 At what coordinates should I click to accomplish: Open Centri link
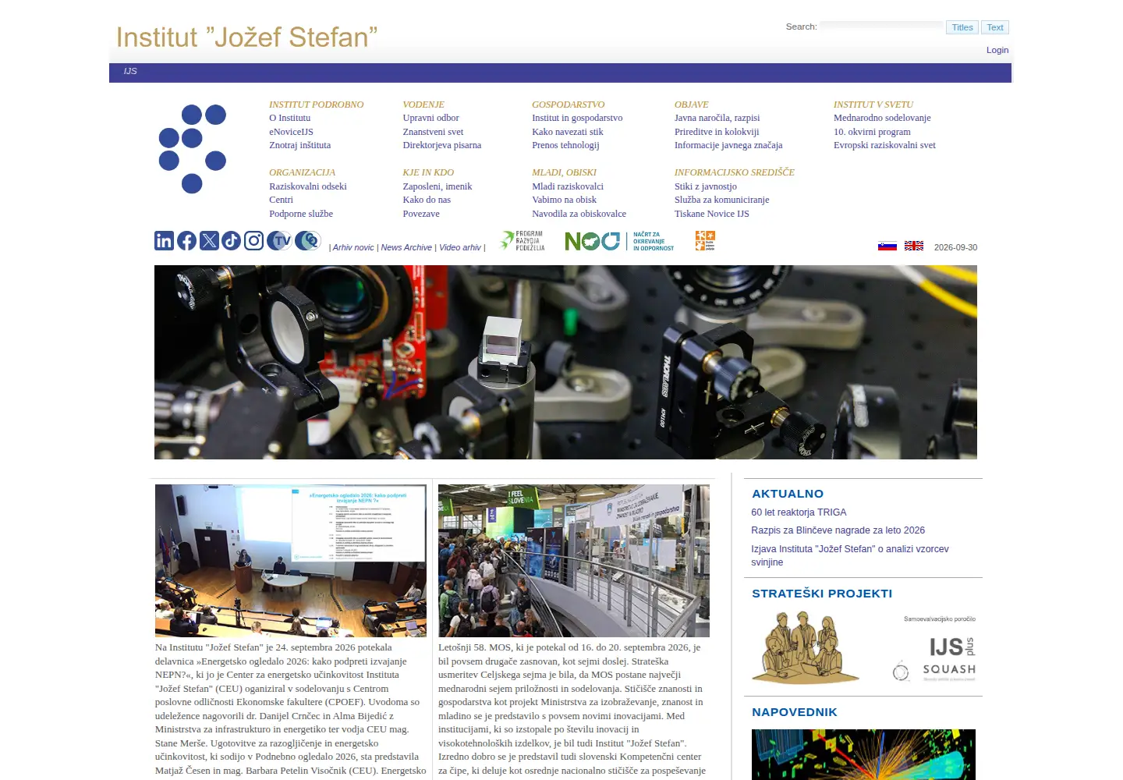click(x=282, y=200)
